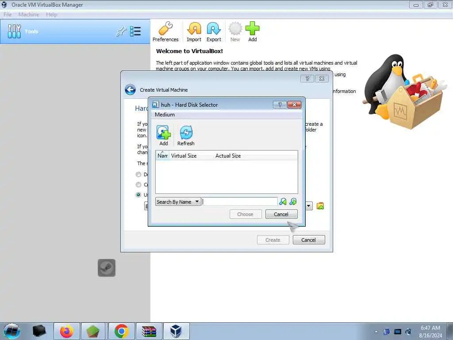Launch Google Chrome from the taskbar
The height and width of the screenshot is (340, 453).
tap(121, 331)
